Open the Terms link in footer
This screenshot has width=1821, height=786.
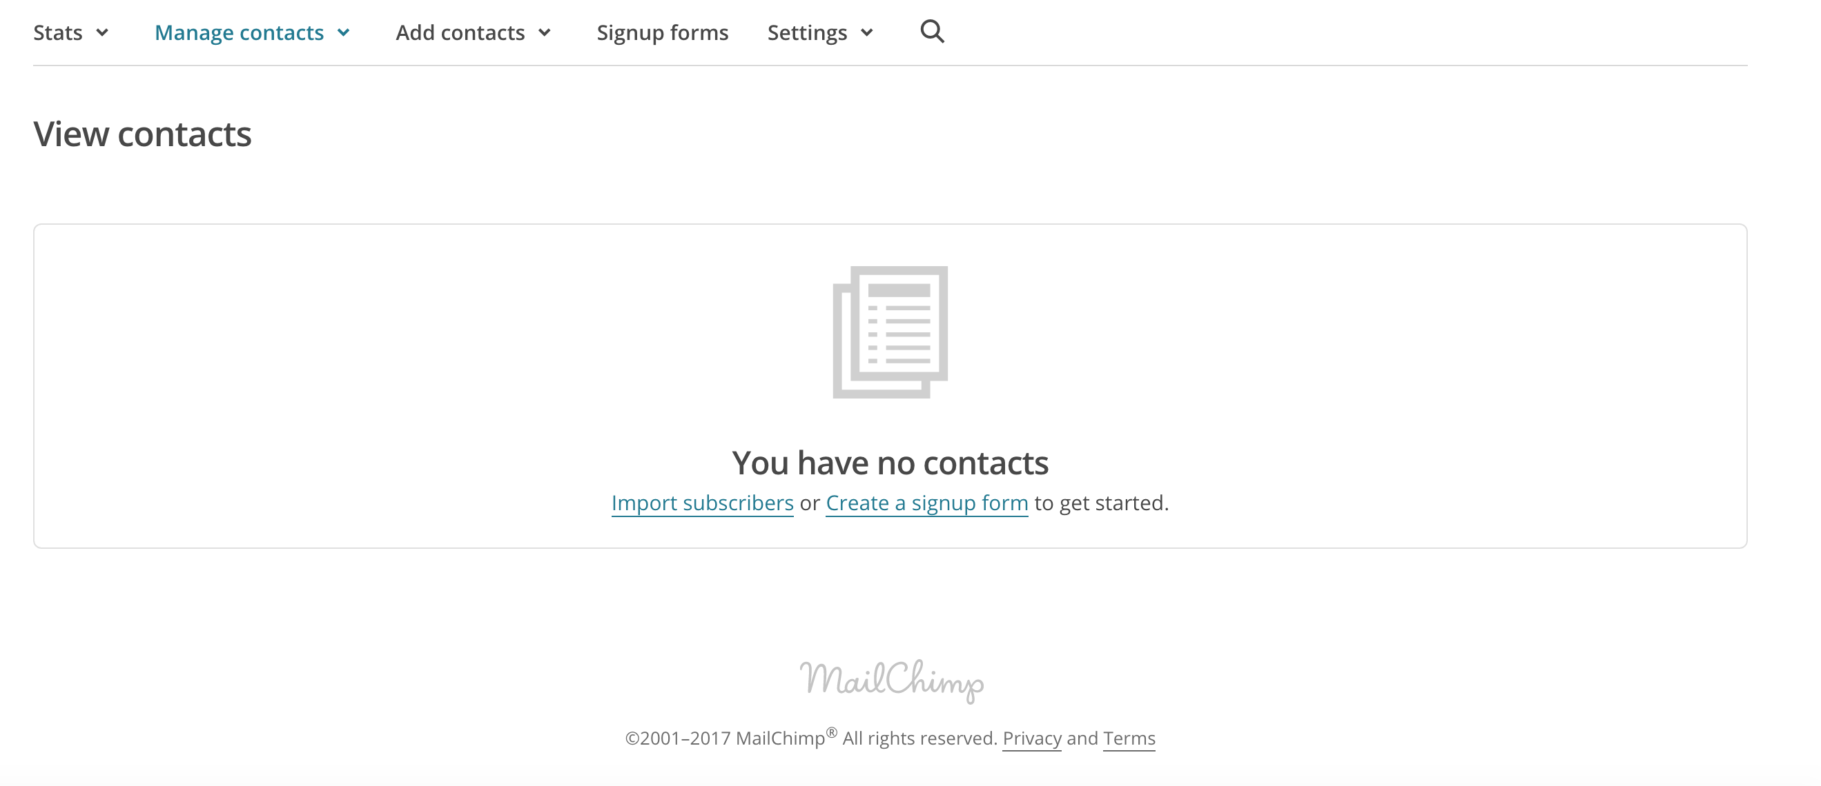click(1129, 738)
